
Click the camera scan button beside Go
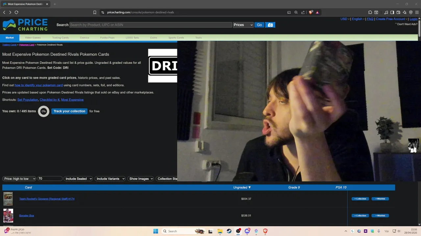(x=270, y=25)
